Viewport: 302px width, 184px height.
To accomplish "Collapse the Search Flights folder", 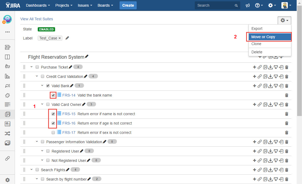I will click(x=31, y=170).
